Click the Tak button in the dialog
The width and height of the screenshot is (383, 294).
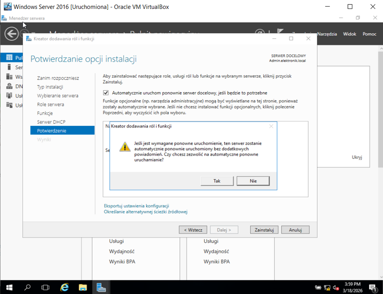point(217,181)
